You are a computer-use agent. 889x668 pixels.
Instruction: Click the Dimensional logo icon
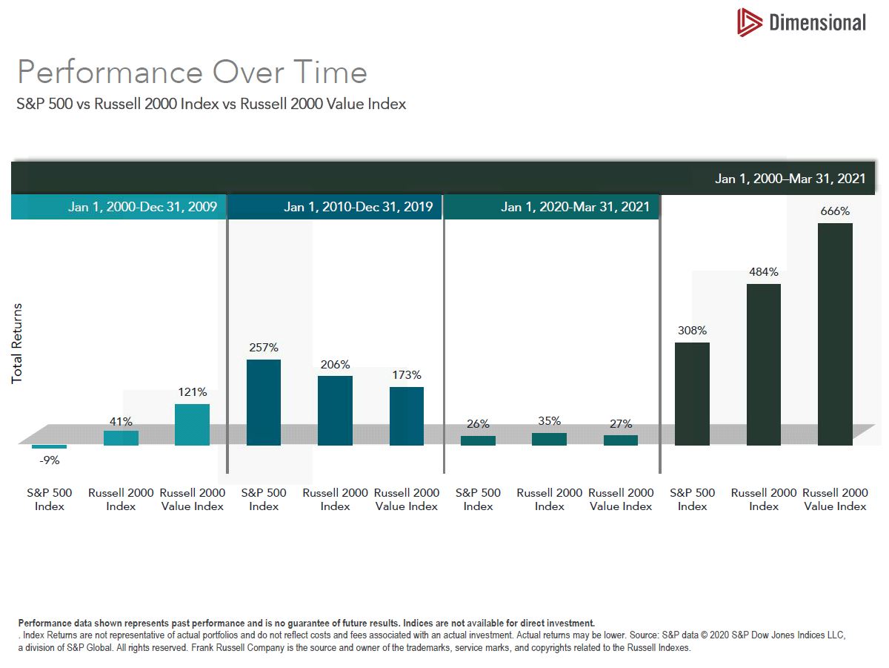[749, 22]
